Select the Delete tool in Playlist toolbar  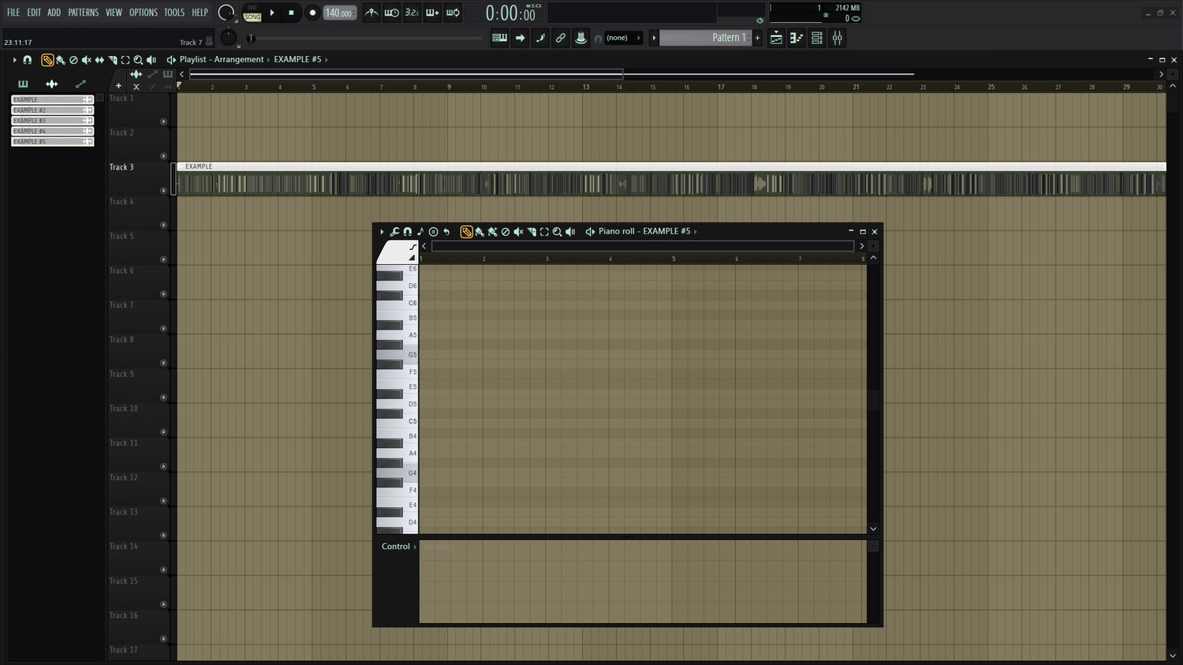pyautogui.click(x=73, y=60)
